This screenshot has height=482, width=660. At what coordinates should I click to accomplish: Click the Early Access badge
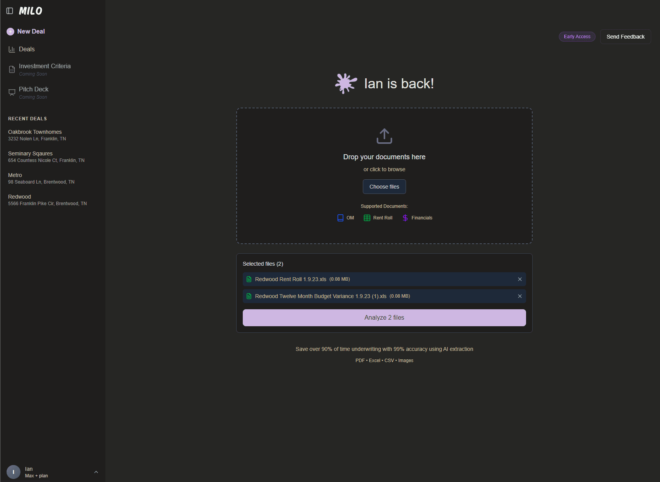click(x=577, y=37)
